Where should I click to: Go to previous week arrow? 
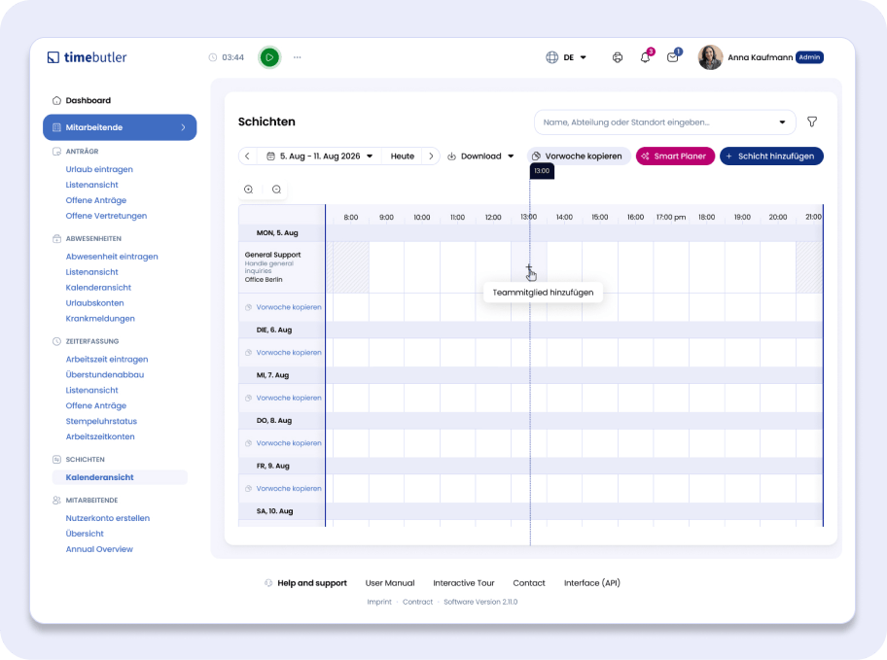click(248, 156)
